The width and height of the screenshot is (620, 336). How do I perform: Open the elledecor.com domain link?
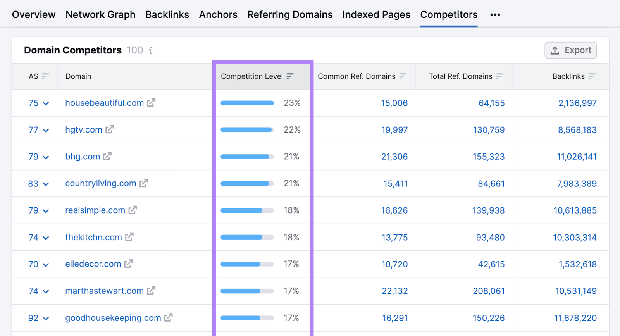93,264
